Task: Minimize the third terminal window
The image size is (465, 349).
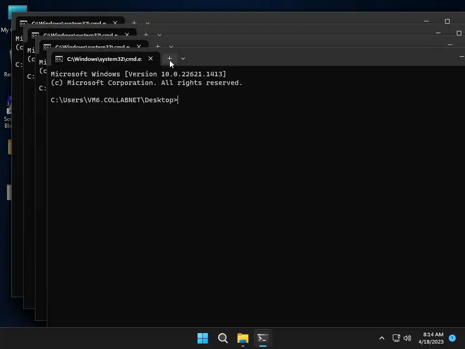Action: pos(438,33)
